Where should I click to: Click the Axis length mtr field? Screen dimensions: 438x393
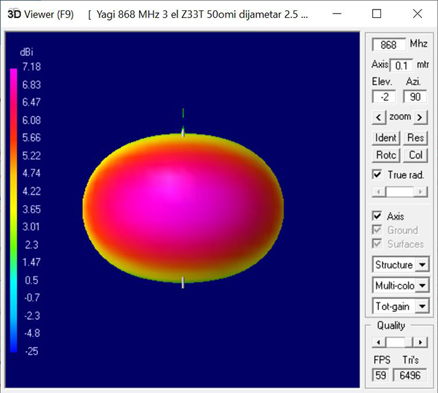click(402, 65)
